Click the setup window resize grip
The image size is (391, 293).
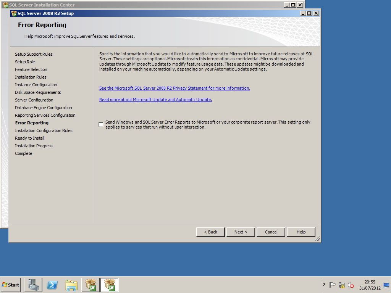tap(317, 239)
